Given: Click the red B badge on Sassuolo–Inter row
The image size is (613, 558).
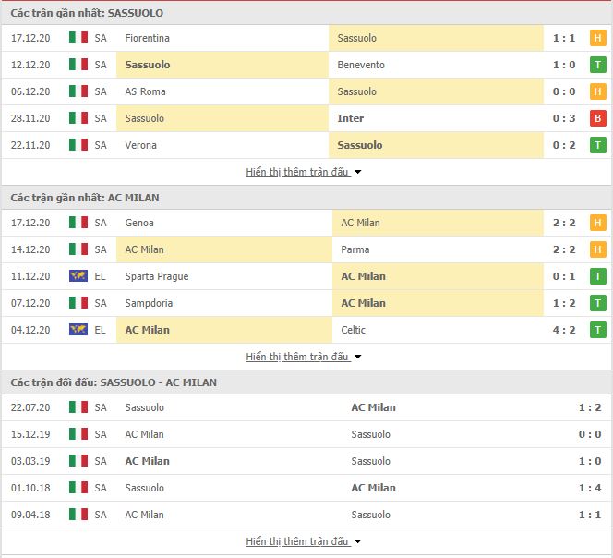Looking at the screenshot, I should [597, 118].
